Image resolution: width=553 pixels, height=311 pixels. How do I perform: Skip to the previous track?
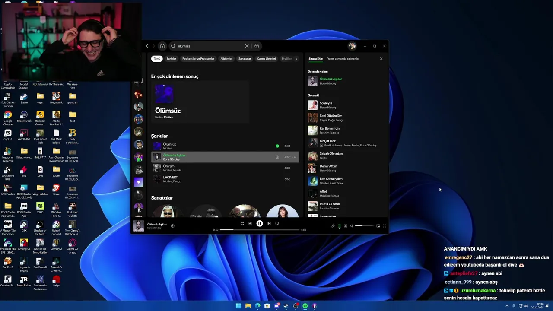pyautogui.click(x=250, y=223)
